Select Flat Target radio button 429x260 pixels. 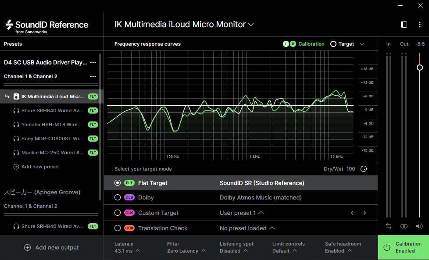(118, 183)
